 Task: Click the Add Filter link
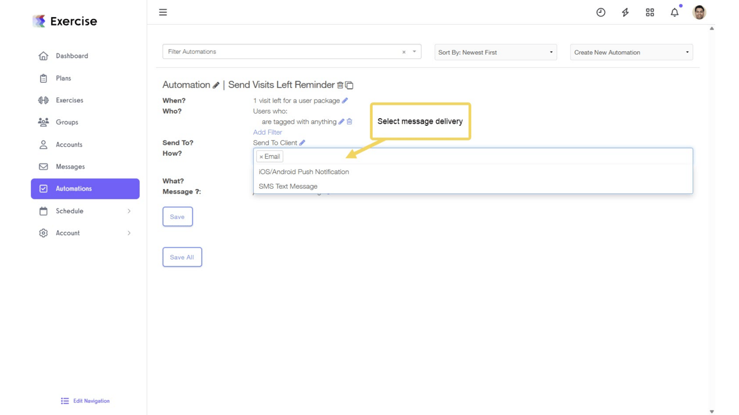click(x=267, y=132)
